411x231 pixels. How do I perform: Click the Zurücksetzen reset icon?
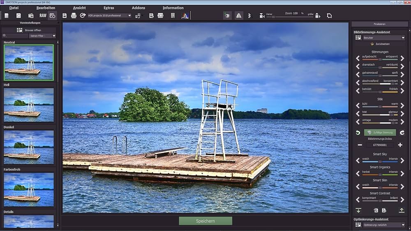click(x=372, y=44)
